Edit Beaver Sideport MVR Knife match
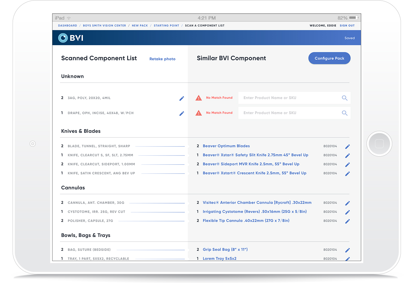413x283 pixels. 347,165
